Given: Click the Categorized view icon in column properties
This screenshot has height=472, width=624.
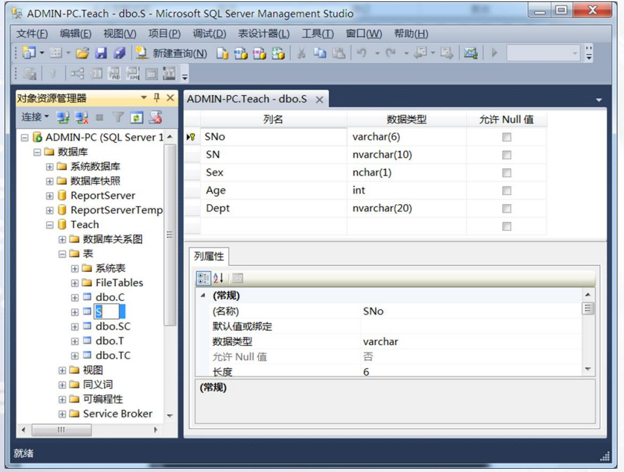Looking at the screenshot, I should click(203, 278).
